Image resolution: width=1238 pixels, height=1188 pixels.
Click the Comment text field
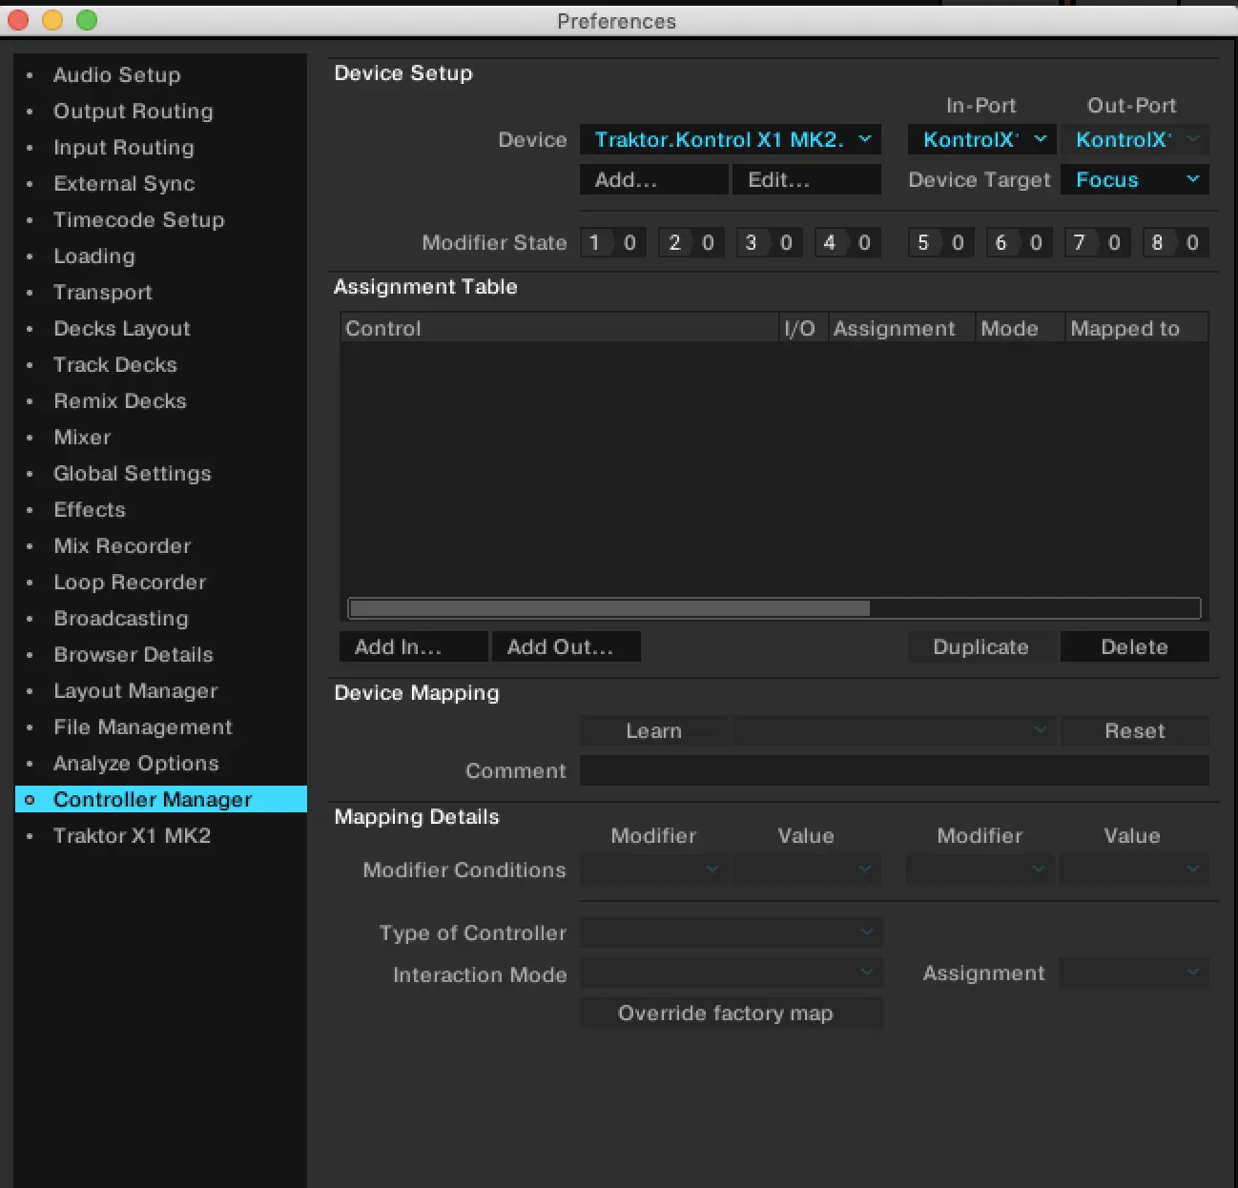894,771
